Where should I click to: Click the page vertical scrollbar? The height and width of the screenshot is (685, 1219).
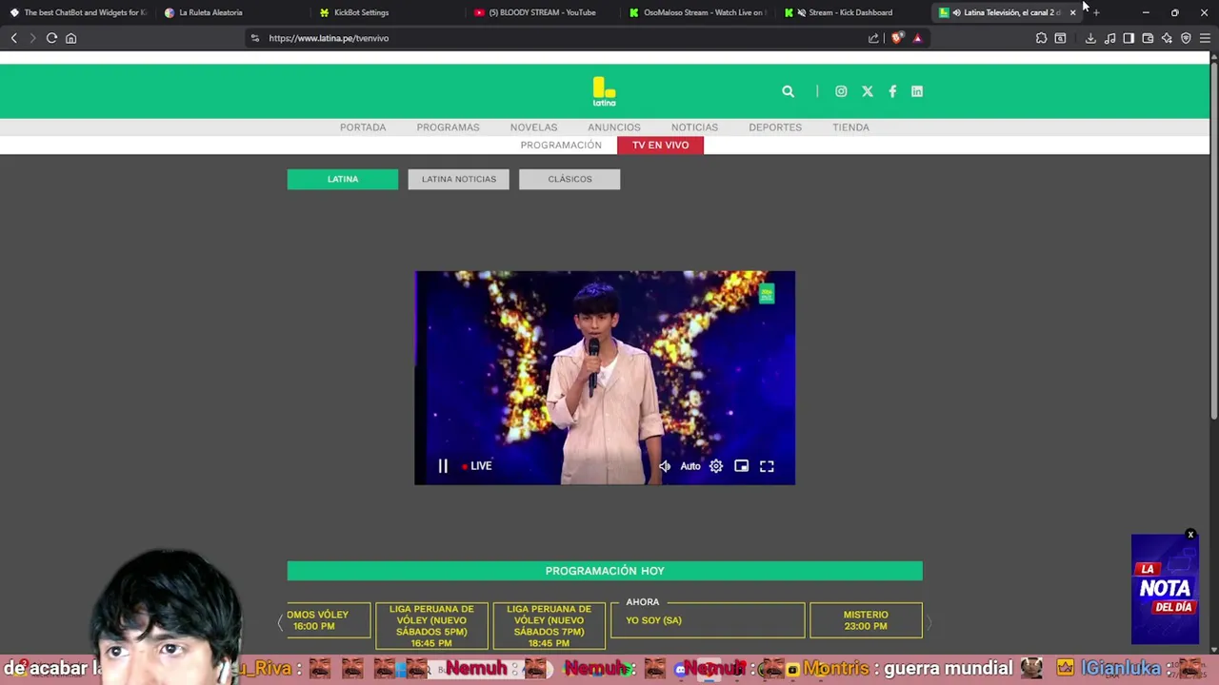point(1214,238)
